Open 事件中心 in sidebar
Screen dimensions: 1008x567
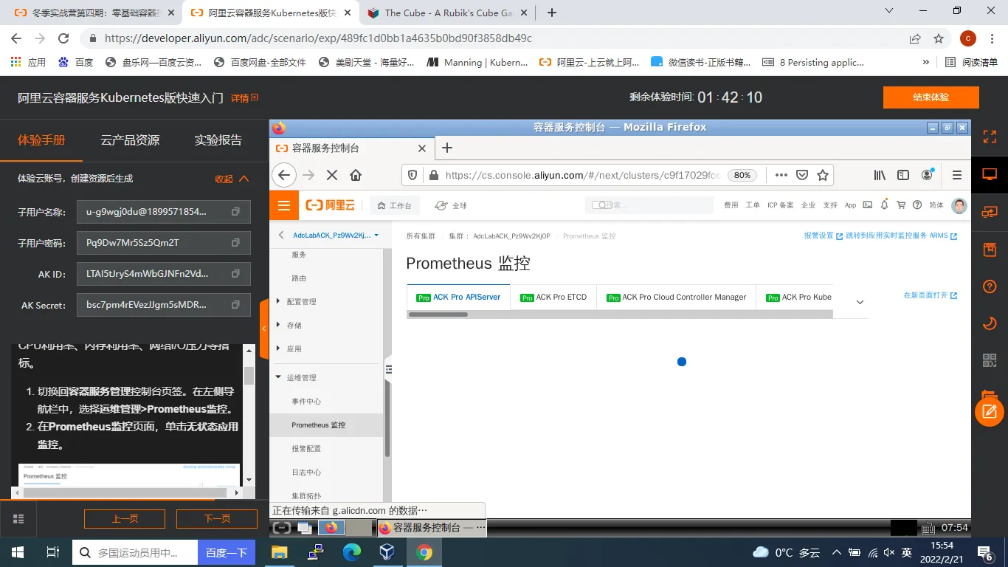click(x=306, y=402)
